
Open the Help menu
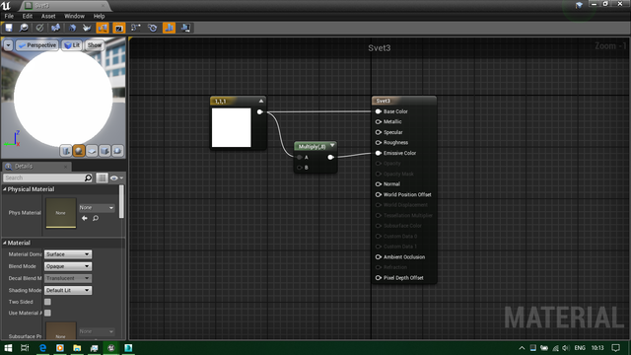pyautogui.click(x=99, y=16)
